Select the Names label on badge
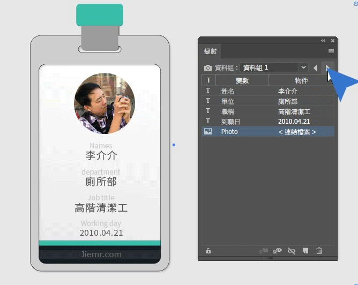 (101, 146)
